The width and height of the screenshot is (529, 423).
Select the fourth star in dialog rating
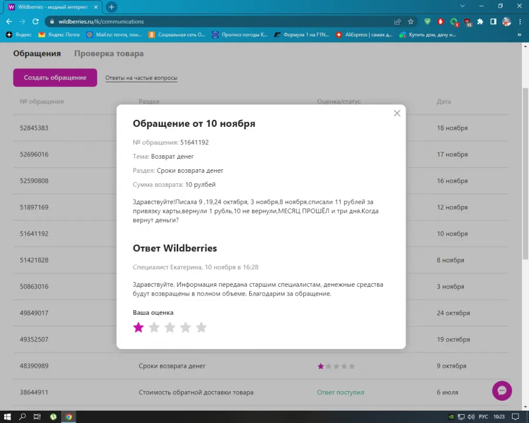186,327
